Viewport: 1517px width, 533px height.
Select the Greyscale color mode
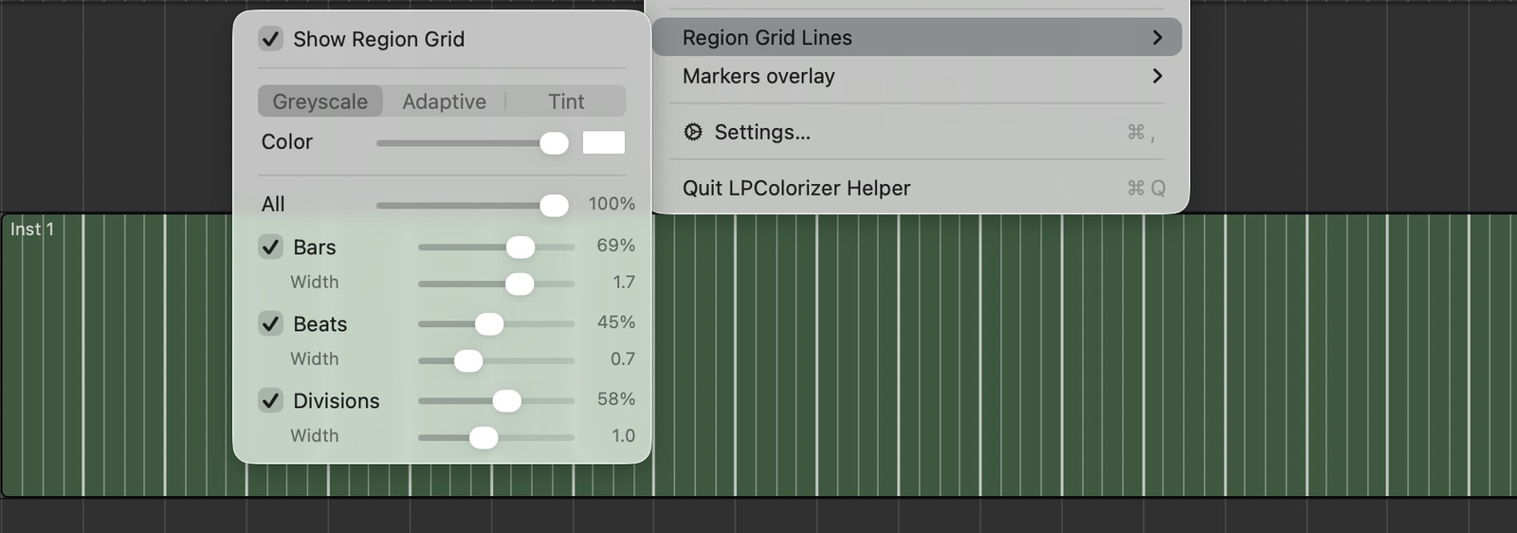pos(320,101)
